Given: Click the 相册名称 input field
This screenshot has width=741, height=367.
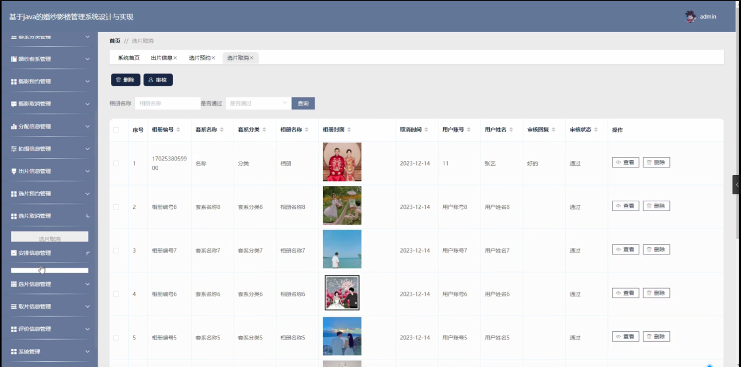Looking at the screenshot, I should (167, 103).
